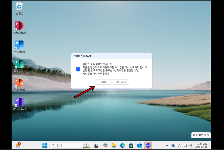Open network status tray icon
The height and width of the screenshot is (150, 224).
point(185,145)
